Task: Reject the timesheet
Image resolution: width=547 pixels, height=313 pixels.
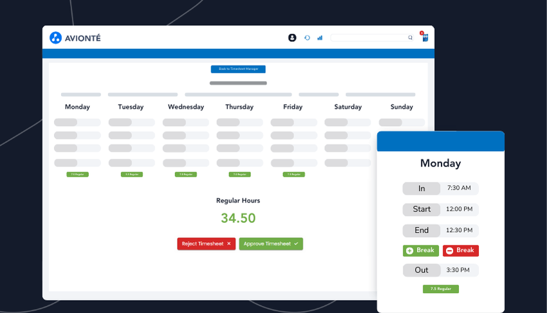Action: [x=207, y=244]
